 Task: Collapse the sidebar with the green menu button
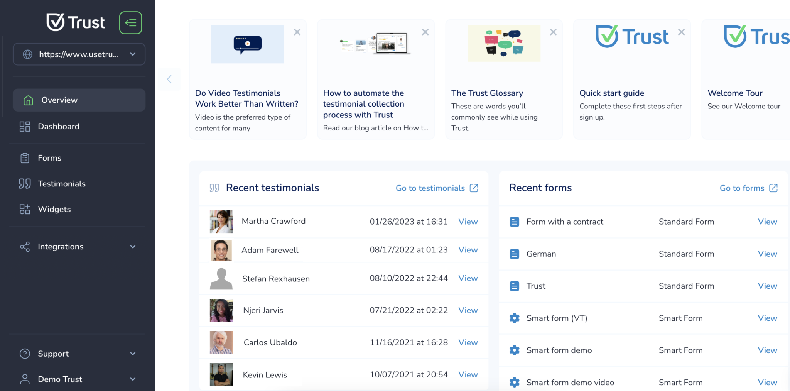tap(130, 23)
